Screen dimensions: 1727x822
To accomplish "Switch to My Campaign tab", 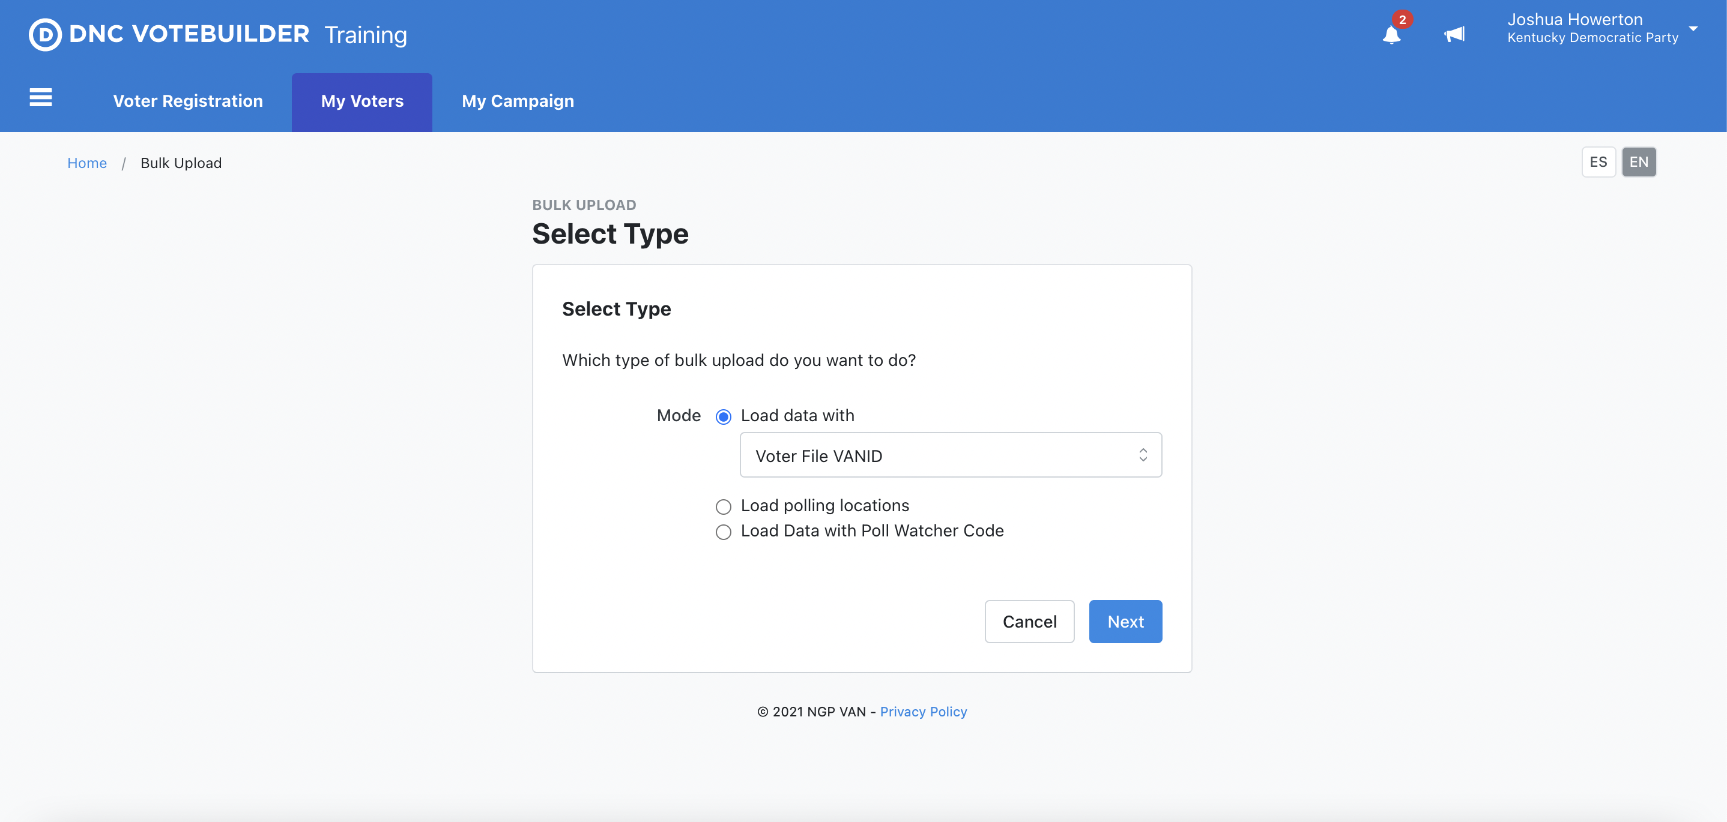I will pyautogui.click(x=518, y=101).
